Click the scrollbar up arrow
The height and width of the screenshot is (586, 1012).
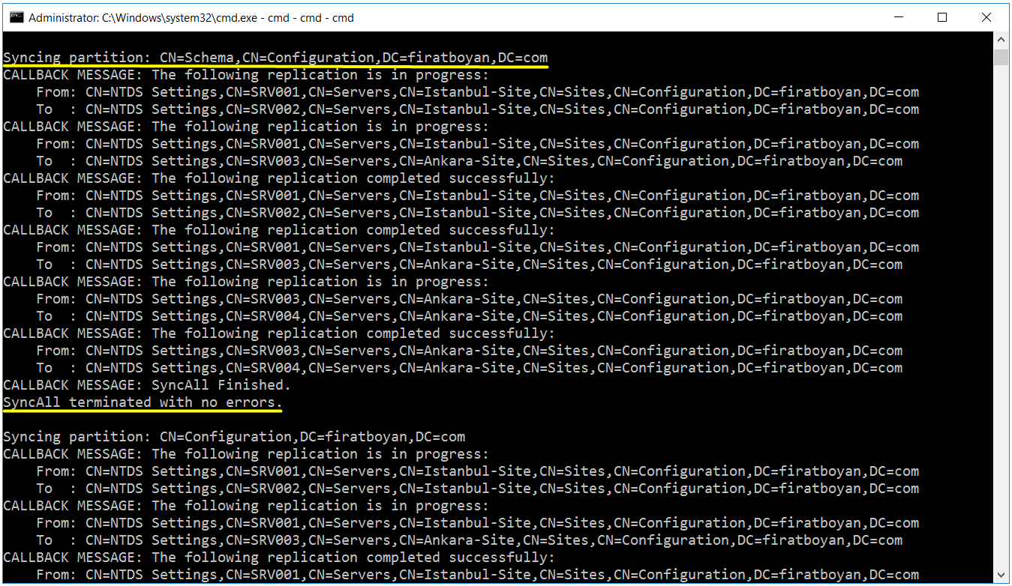1001,40
